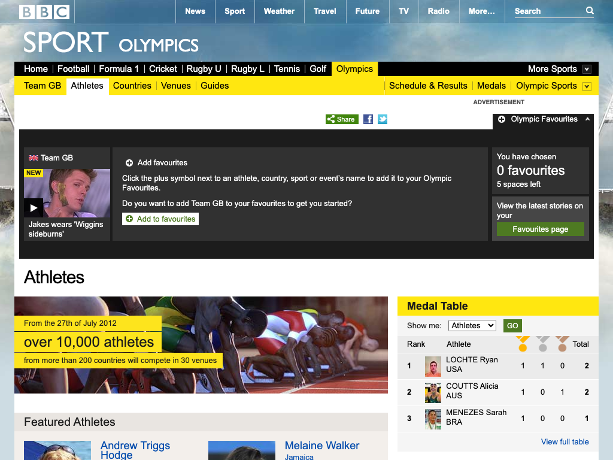Open the News tab in BBC header
The height and width of the screenshot is (460, 613).
pos(195,11)
